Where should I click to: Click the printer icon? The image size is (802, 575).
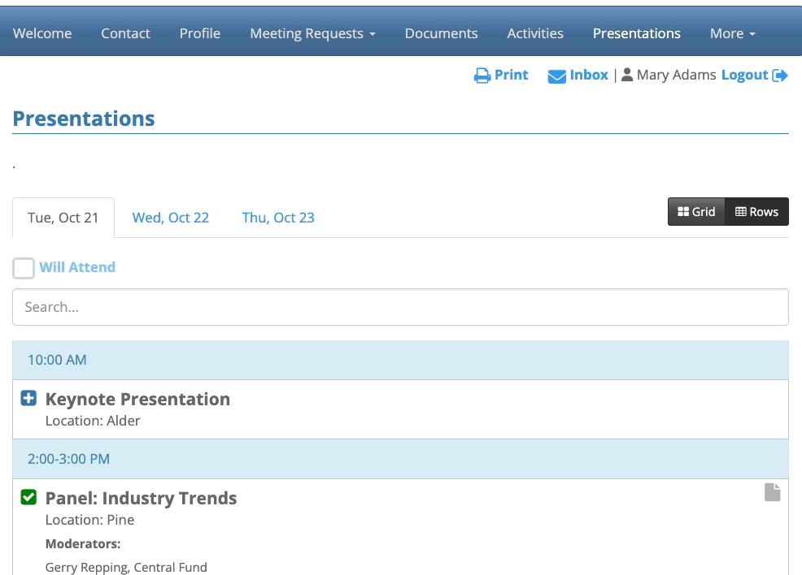(x=482, y=76)
